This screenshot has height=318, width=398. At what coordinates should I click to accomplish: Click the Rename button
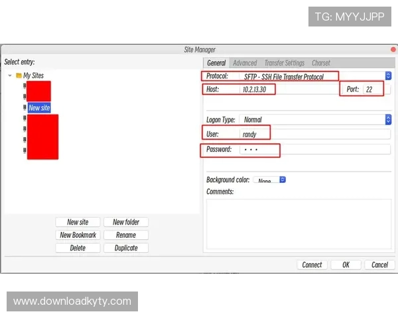tap(126, 235)
